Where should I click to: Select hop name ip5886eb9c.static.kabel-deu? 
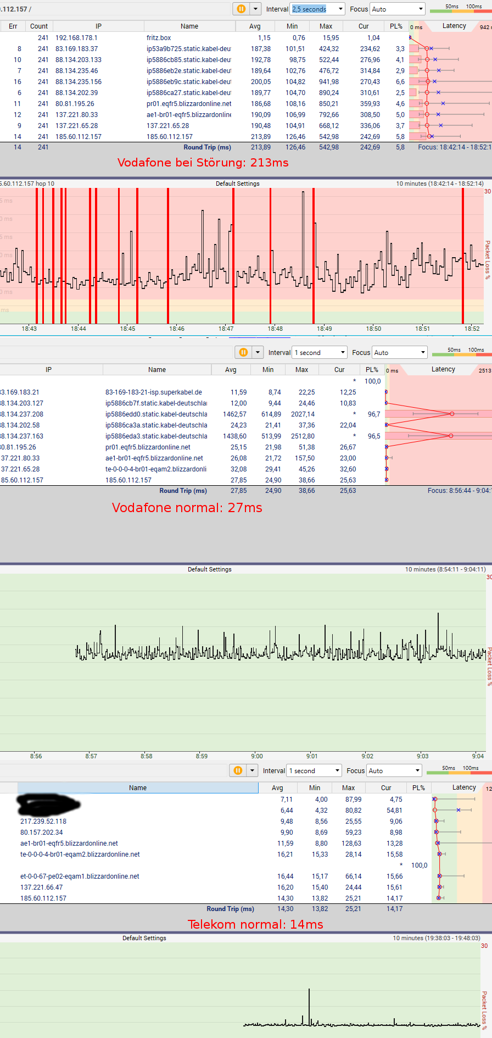point(189,82)
